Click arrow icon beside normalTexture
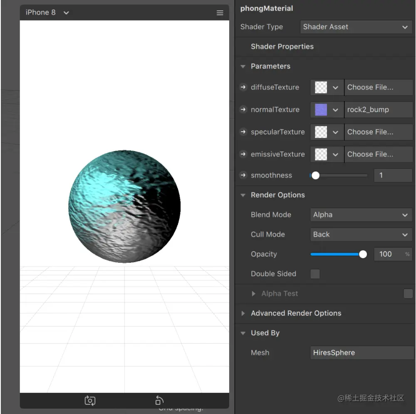The width and height of the screenshot is (416, 414). coord(243,110)
